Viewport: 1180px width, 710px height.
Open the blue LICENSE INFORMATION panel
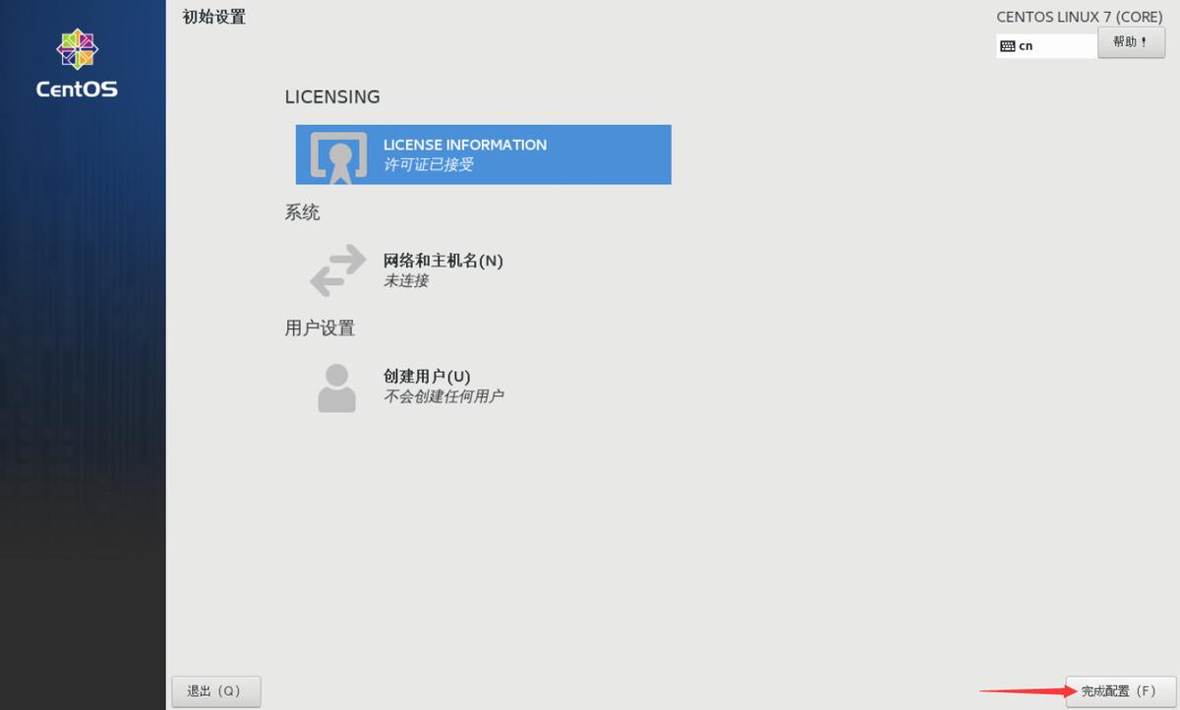click(x=482, y=154)
